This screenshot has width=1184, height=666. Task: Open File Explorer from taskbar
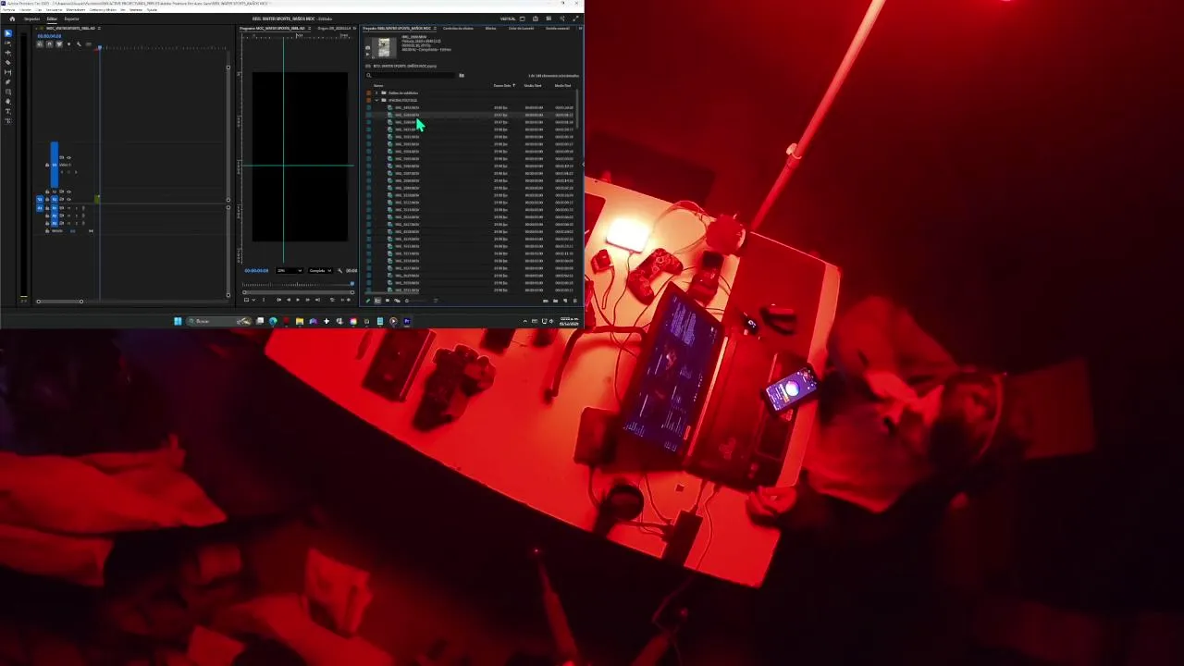[300, 321]
